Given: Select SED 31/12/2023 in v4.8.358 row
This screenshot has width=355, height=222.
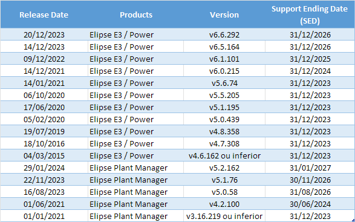Looking at the screenshot, I should [x=310, y=131].
